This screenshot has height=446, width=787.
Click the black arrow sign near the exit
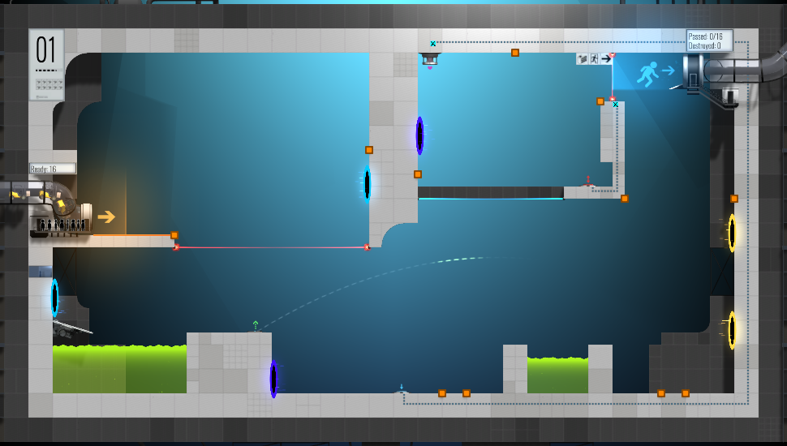[606, 58]
